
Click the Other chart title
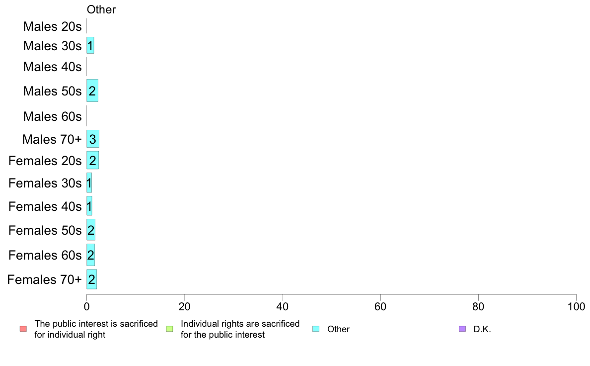tap(101, 9)
